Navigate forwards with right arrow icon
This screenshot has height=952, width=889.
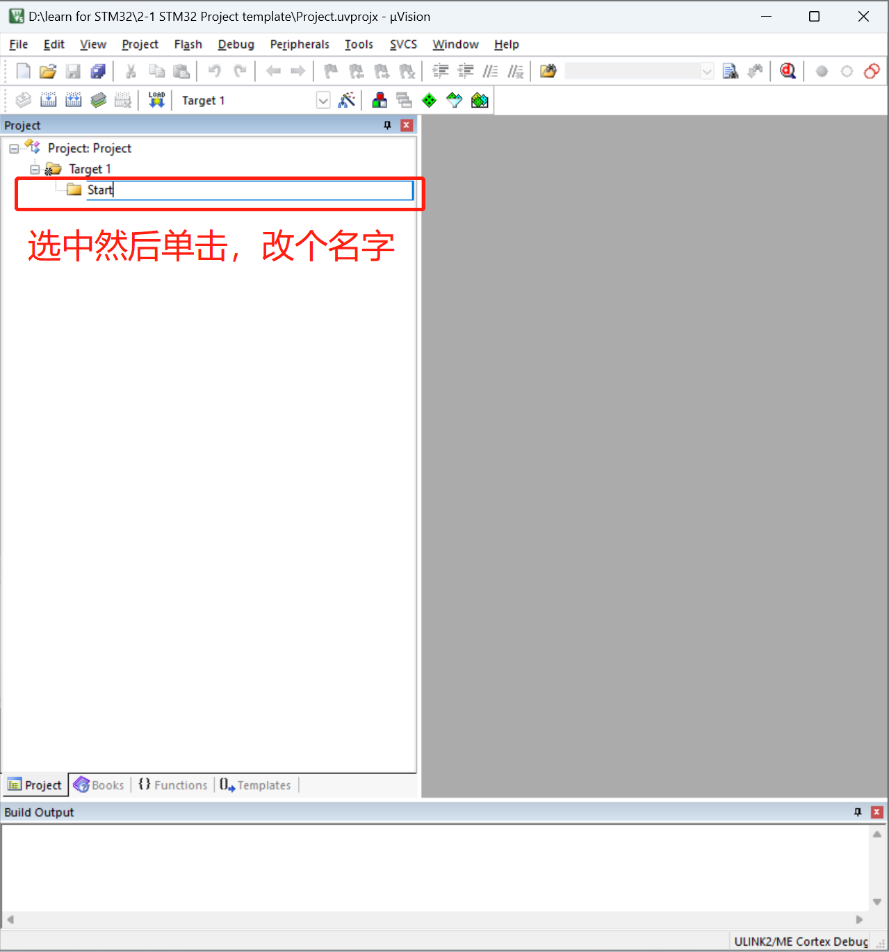tap(298, 71)
